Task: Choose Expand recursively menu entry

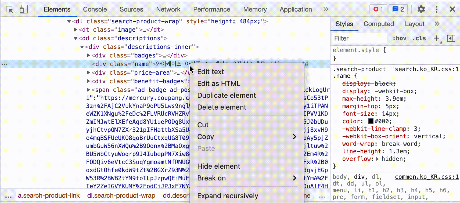Action: coord(247,196)
